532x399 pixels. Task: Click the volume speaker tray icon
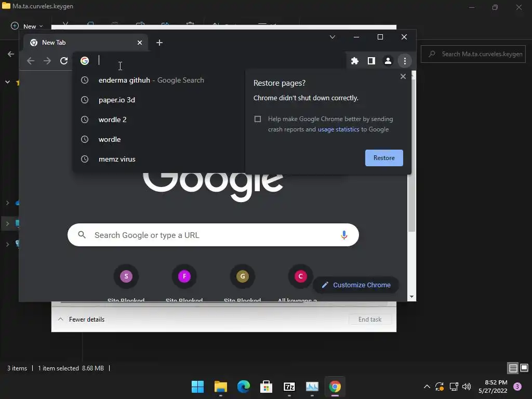click(467, 387)
